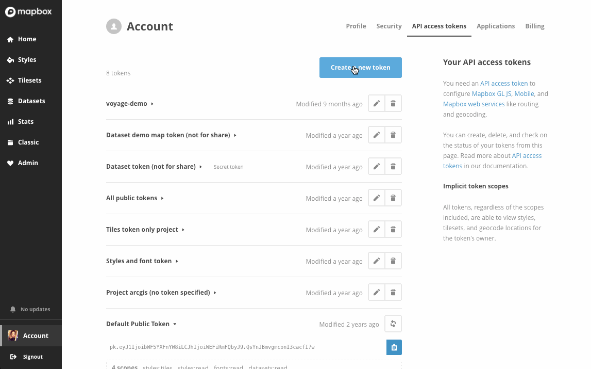Edit Styles and font token

377,261
